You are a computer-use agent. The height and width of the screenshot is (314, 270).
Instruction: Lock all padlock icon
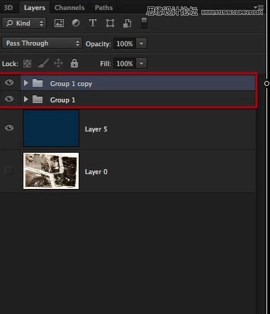click(74, 63)
